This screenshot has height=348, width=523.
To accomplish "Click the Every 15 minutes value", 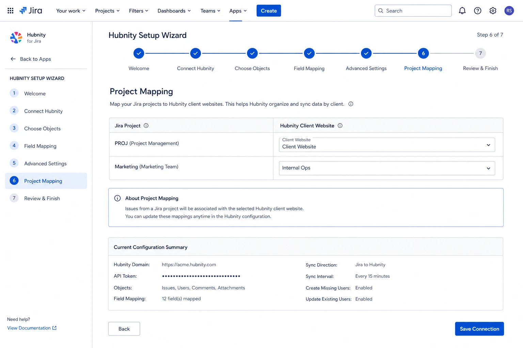I will click(x=373, y=276).
